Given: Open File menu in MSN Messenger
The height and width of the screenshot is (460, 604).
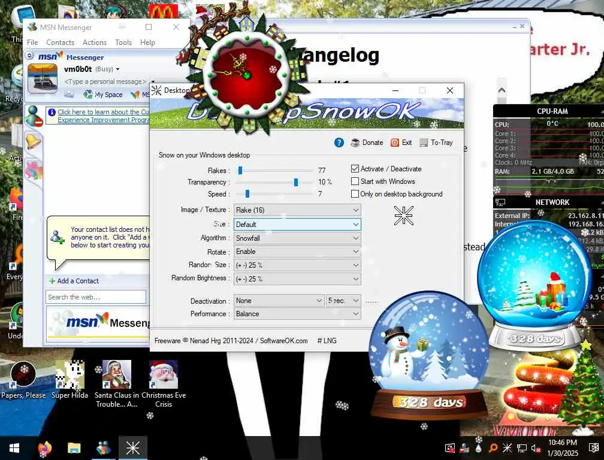Looking at the screenshot, I should [x=32, y=43].
